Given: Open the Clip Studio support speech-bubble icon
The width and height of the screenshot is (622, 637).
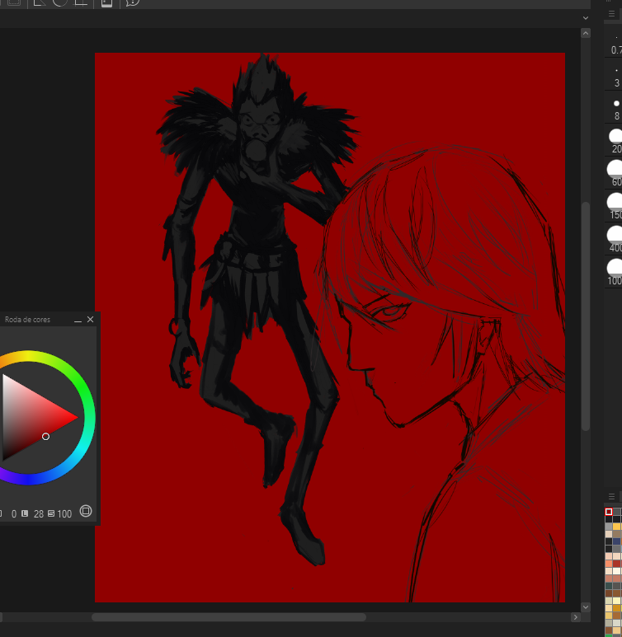Looking at the screenshot, I should coord(132,2).
